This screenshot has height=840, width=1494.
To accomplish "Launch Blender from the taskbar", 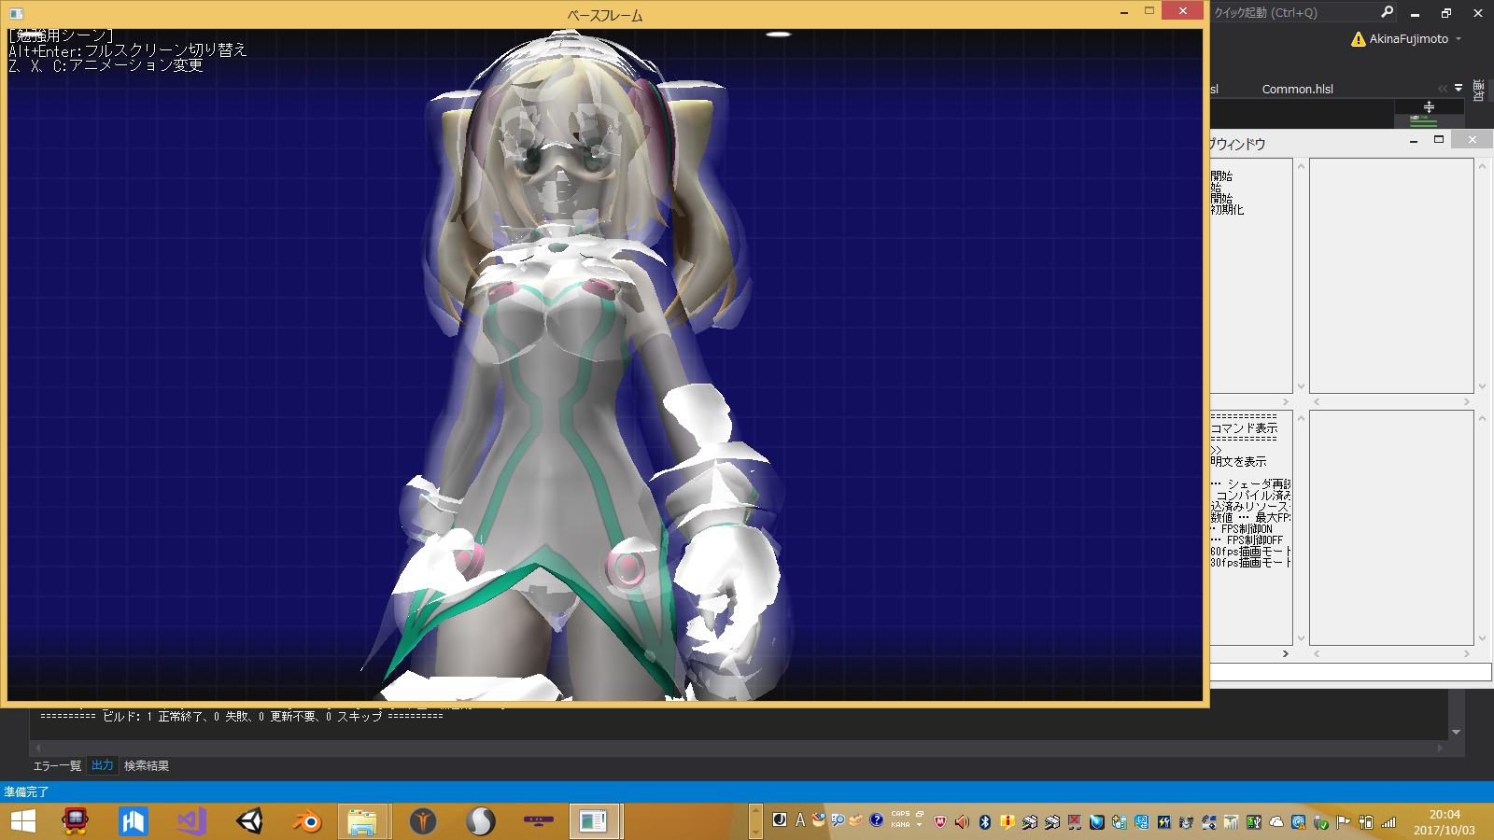I will coord(307,821).
